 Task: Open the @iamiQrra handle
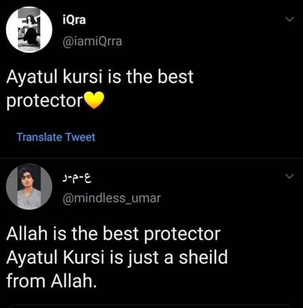(92, 42)
